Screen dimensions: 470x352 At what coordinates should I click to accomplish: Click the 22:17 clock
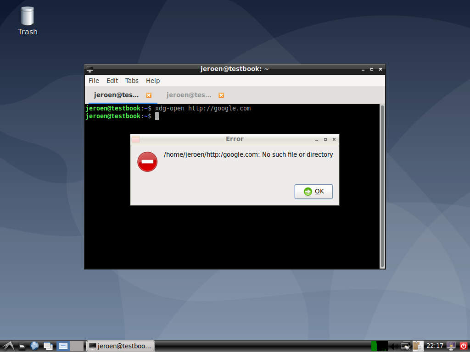click(435, 346)
